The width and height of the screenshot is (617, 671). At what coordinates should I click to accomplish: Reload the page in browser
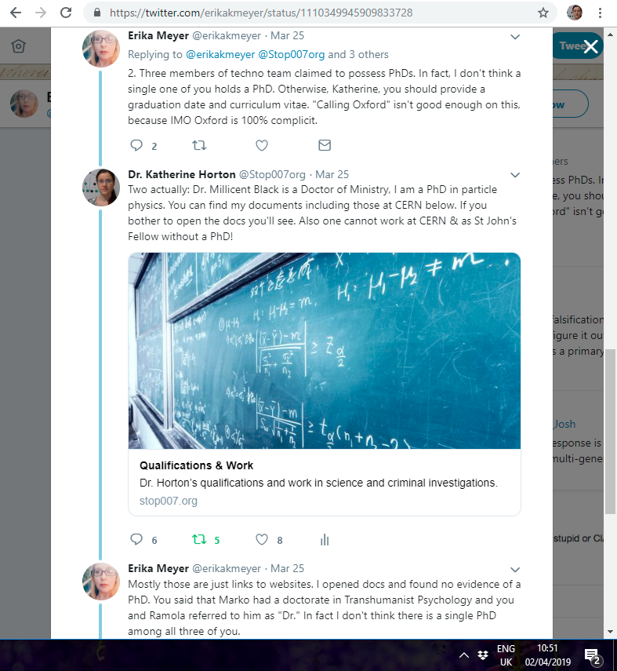(x=65, y=13)
